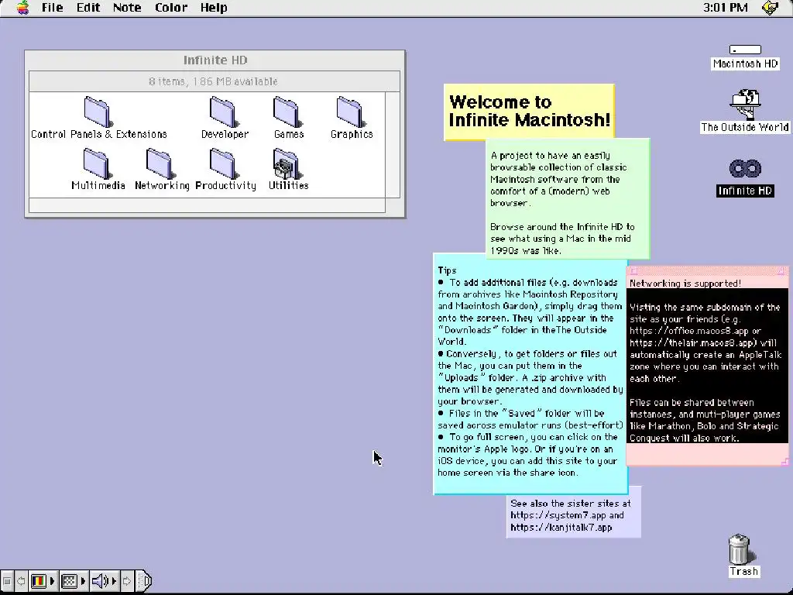
Task: Click the Infinite HD window title bar
Action: point(215,60)
